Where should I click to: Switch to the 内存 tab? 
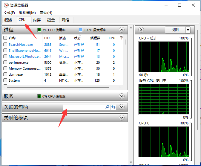37,20
